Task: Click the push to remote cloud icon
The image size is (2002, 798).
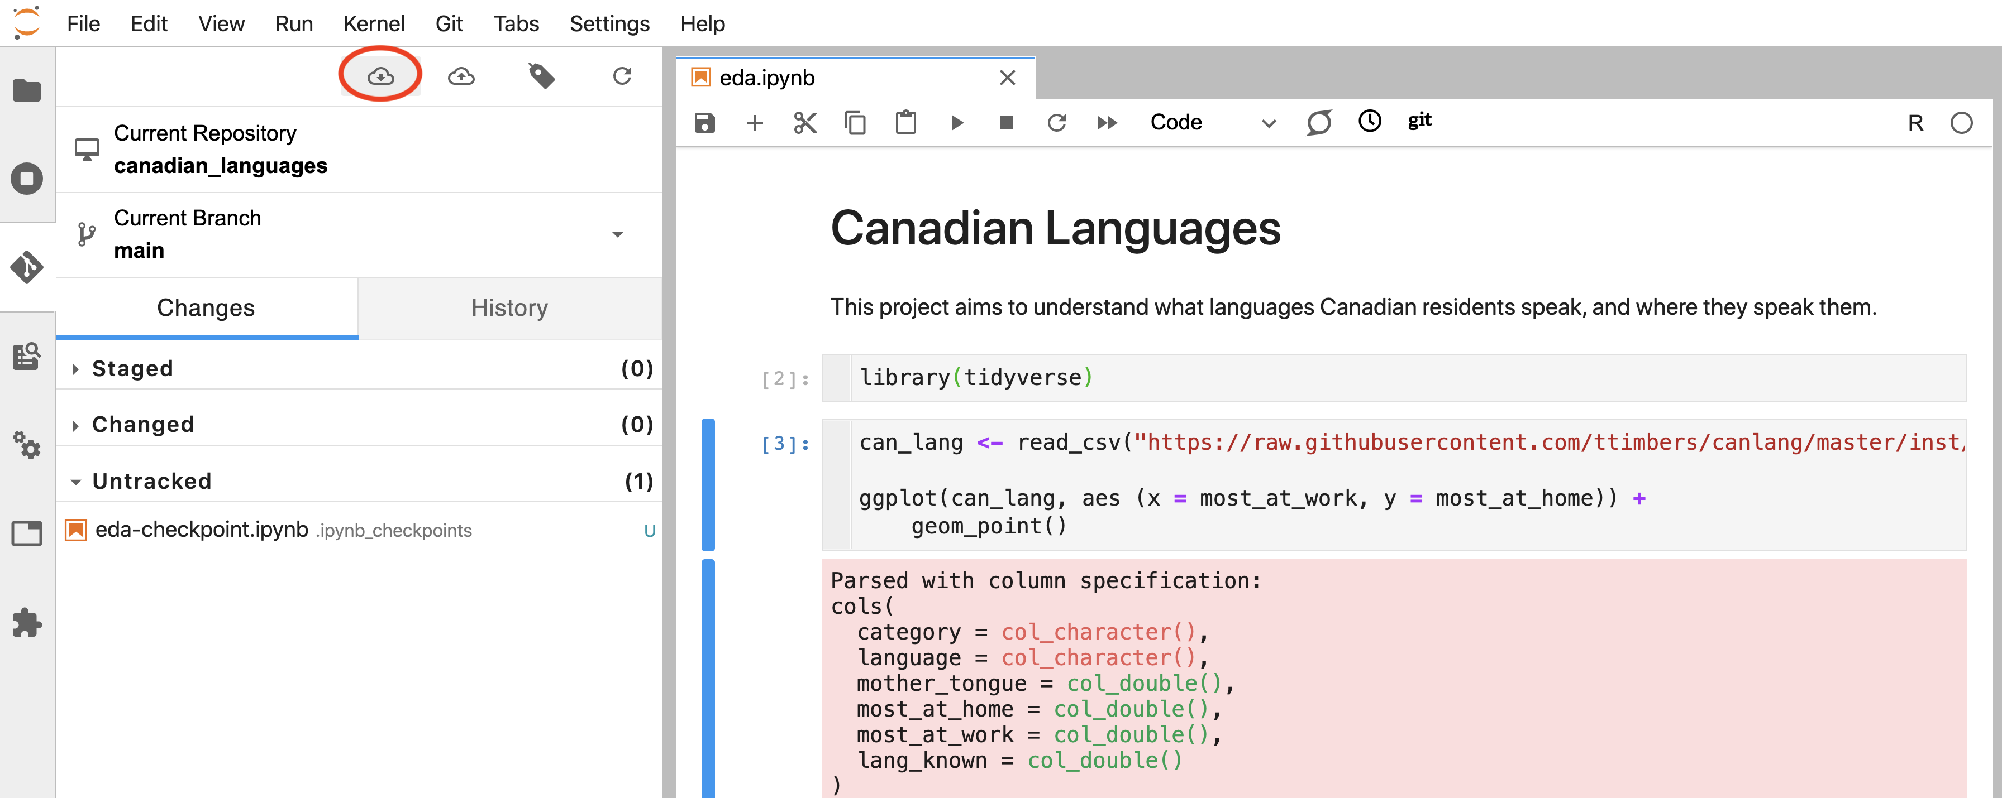Action: tap(461, 73)
